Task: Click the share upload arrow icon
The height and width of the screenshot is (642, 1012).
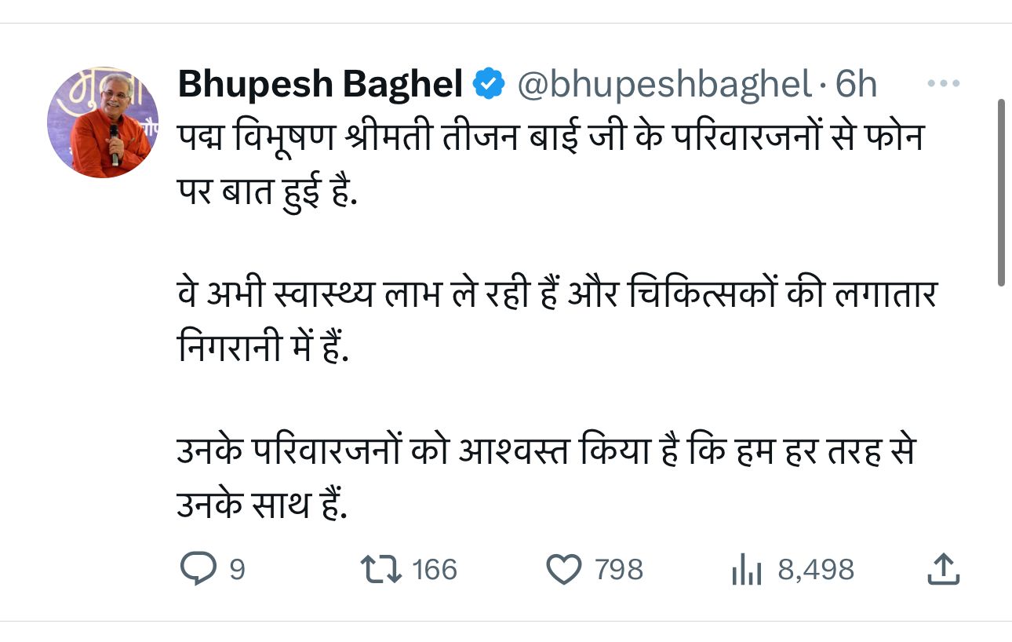Action: point(943,569)
